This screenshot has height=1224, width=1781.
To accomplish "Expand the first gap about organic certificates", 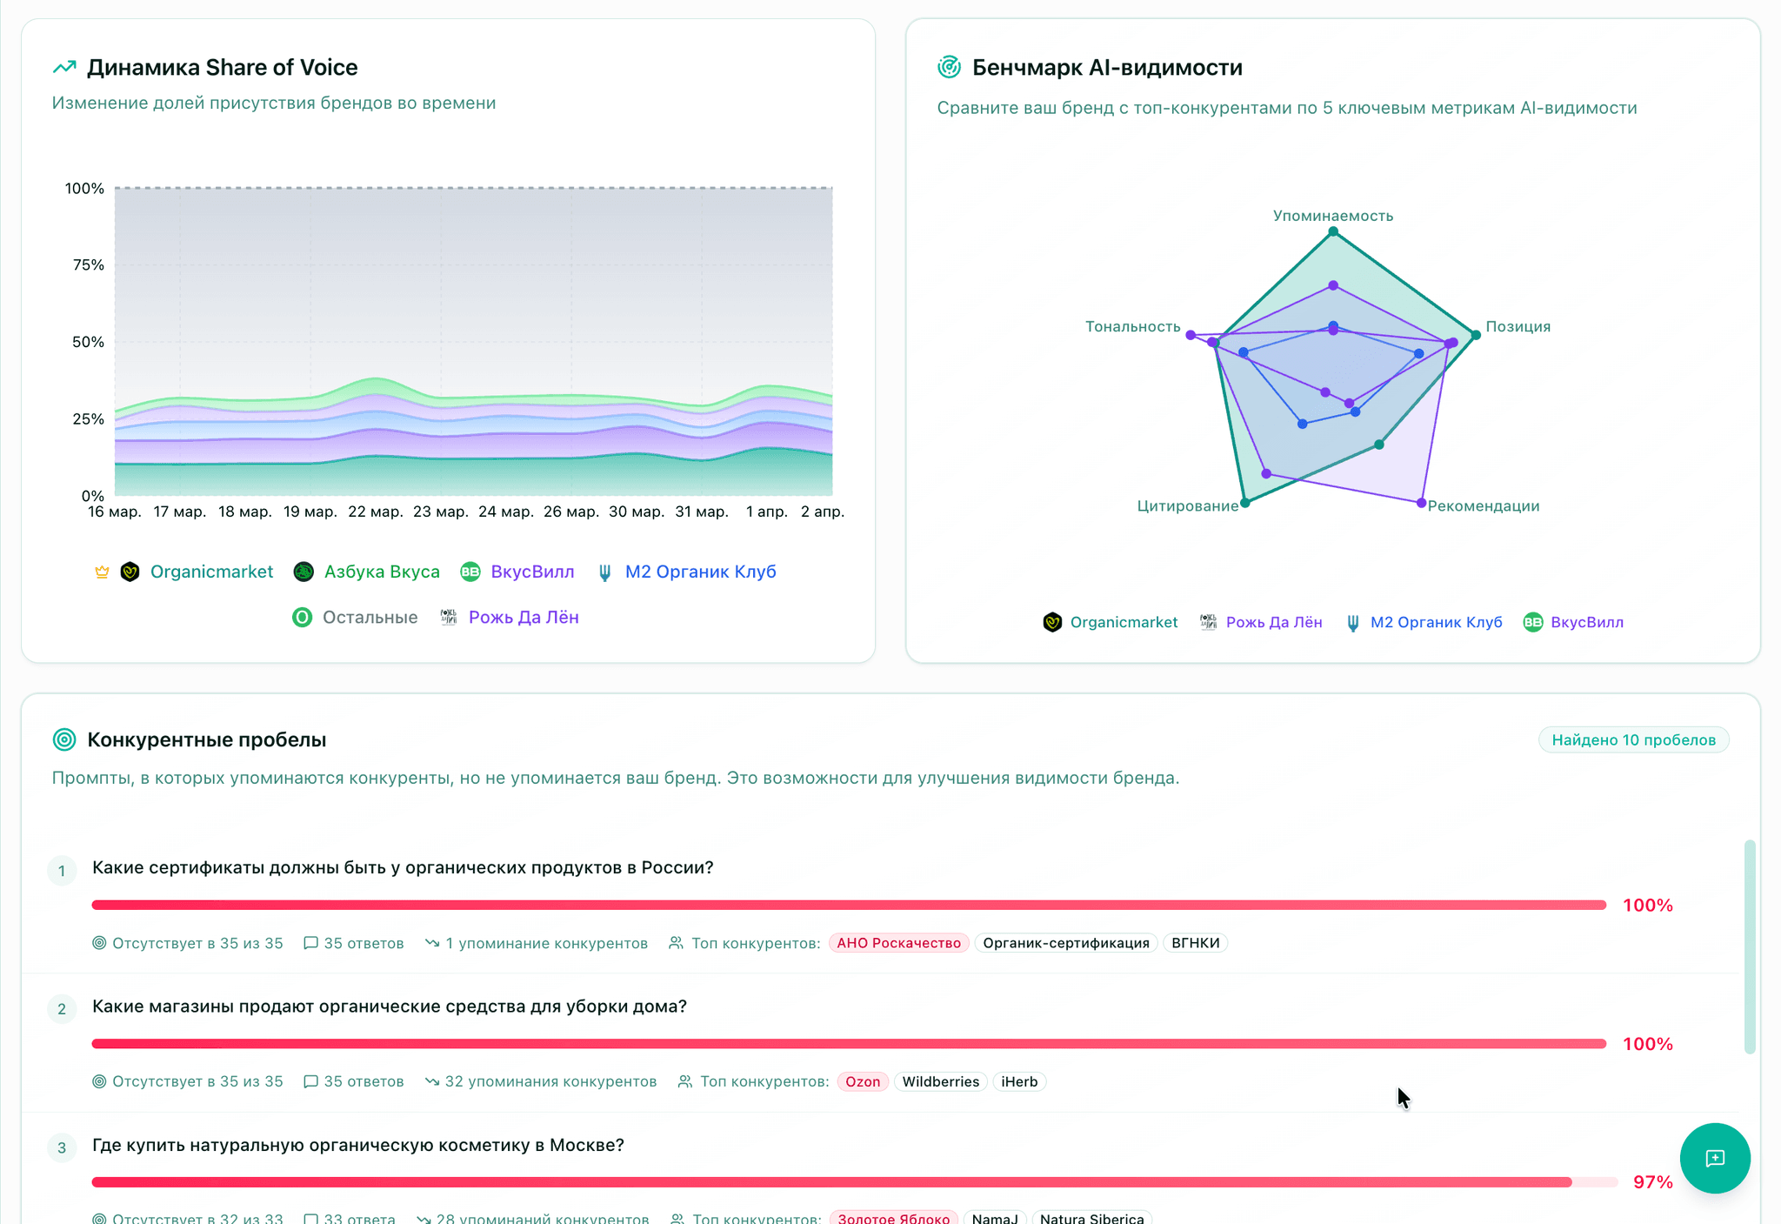I will tap(403, 867).
